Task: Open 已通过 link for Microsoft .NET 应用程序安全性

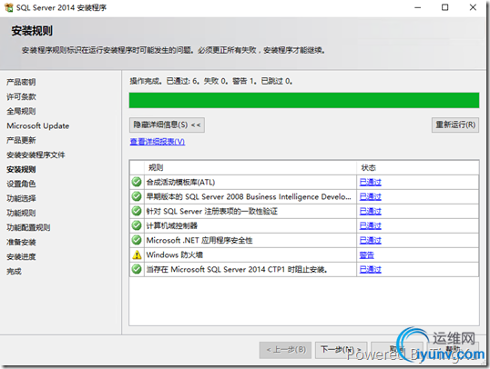Action: coord(371,241)
